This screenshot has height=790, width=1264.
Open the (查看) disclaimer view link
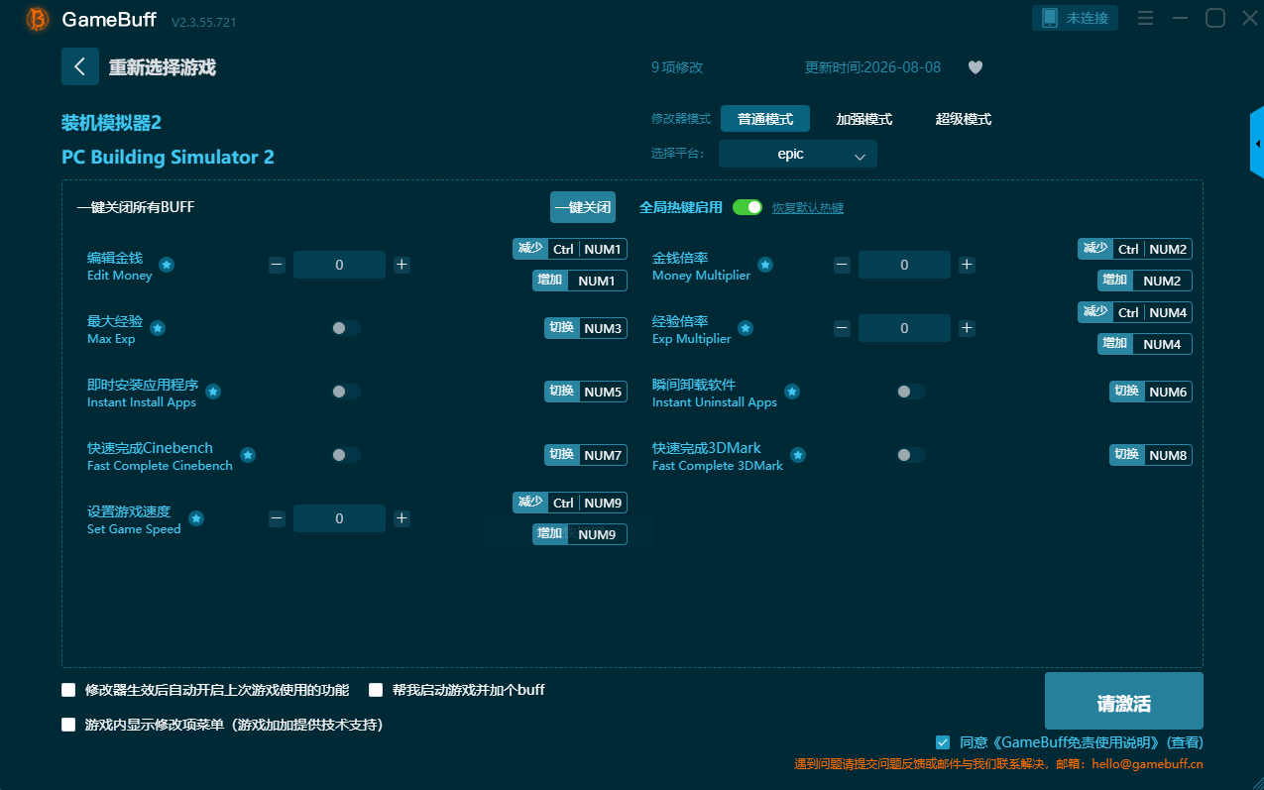1185,742
